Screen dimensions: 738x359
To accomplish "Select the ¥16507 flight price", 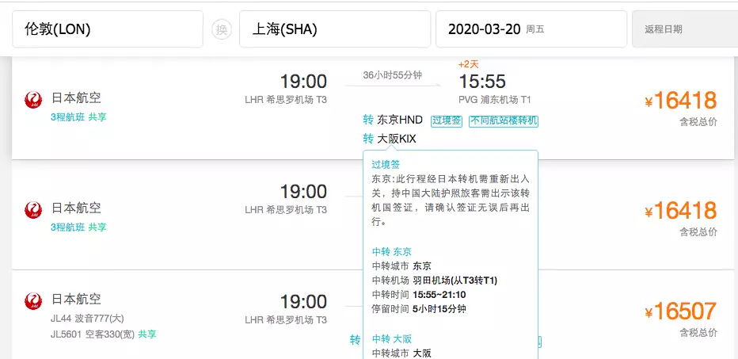I will 680,311.
